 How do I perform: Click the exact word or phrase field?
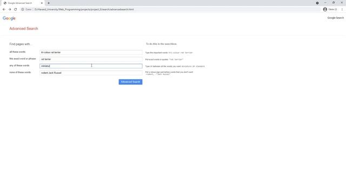pos(91,59)
